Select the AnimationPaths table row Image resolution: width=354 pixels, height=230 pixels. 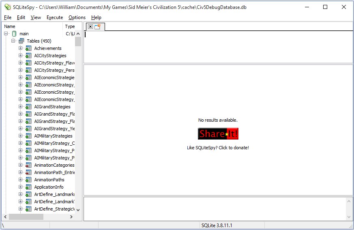click(49, 180)
